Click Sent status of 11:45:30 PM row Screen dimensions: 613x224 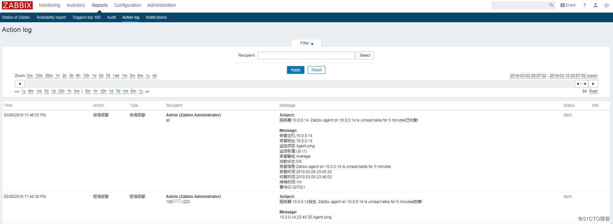pyautogui.click(x=567, y=197)
